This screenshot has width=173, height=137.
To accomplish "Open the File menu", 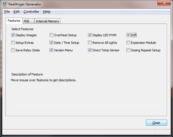I will (7, 12).
